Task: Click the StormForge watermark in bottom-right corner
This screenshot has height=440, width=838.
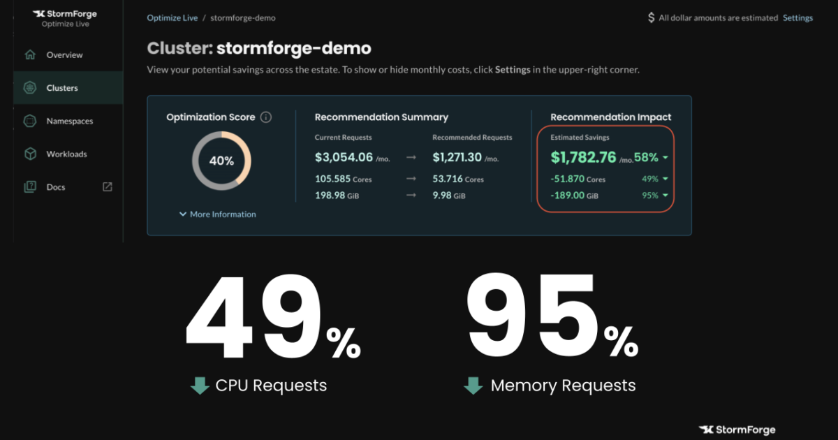Action: click(737, 430)
